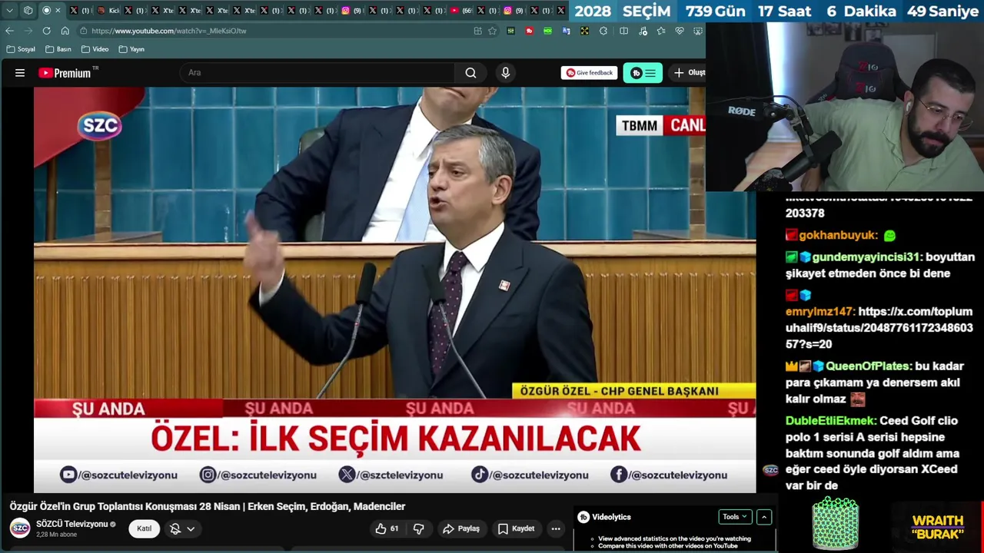Focus the Ara search field
Viewport: 984px width, 553px height.
tap(315, 73)
